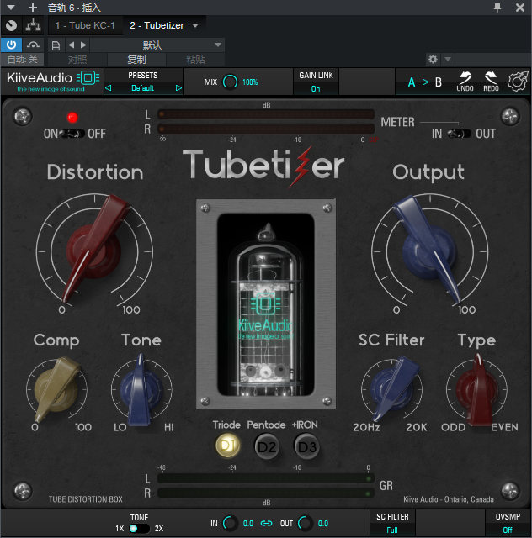This screenshot has width=532, height=538.
Task: Click the blue Tone knob
Action: tap(141, 390)
